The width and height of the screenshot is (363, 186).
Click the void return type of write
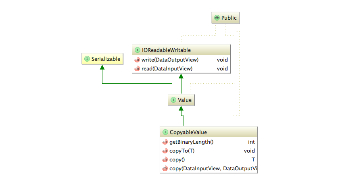222,60
